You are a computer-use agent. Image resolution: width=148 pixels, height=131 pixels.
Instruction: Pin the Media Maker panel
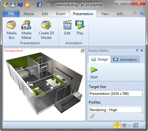tap(137, 50)
